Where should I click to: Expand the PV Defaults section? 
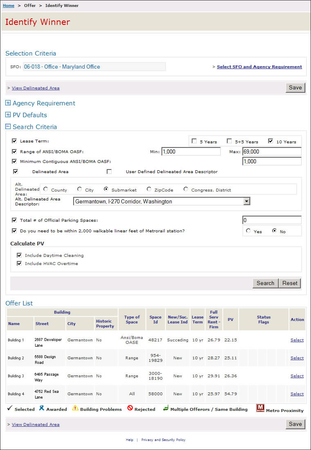click(8, 115)
